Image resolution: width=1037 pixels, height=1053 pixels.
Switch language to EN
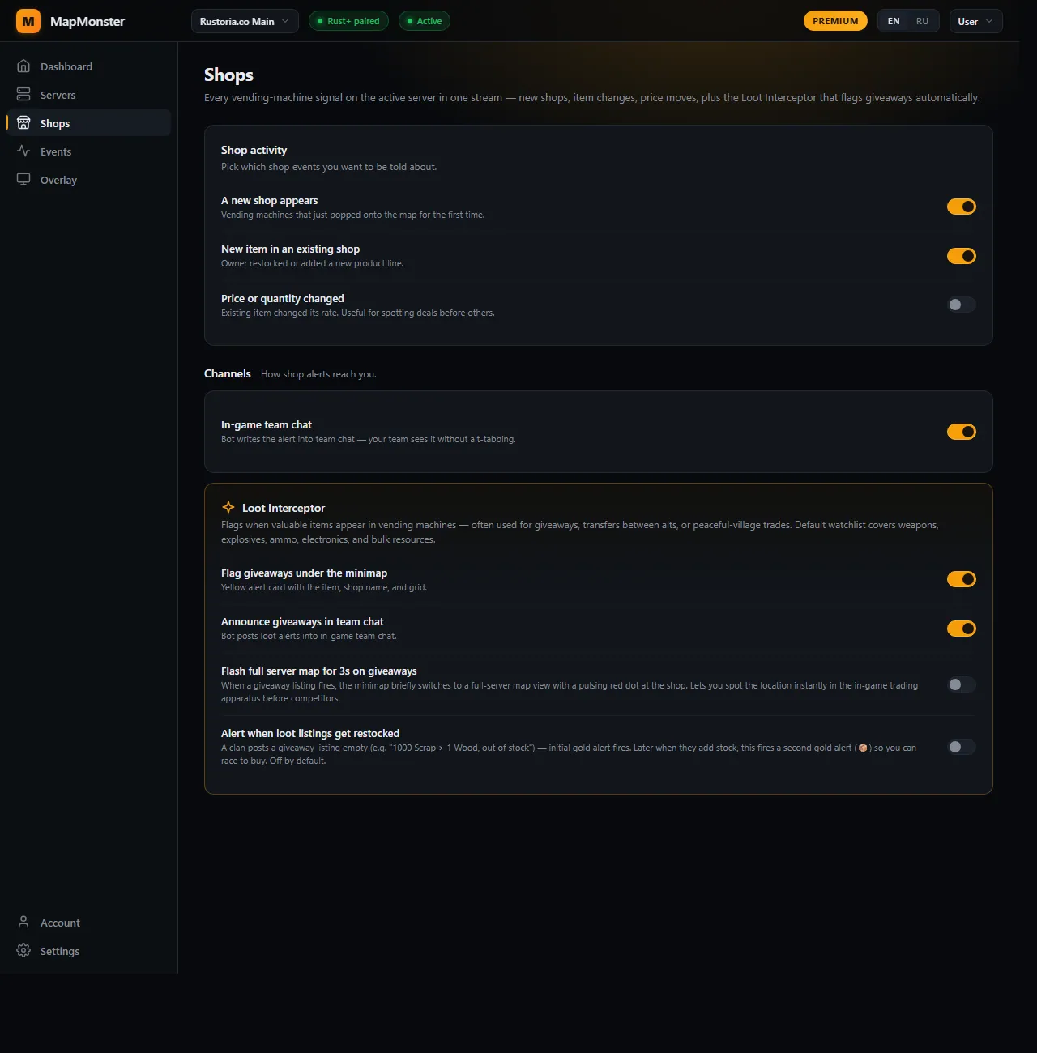coord(894,21)
